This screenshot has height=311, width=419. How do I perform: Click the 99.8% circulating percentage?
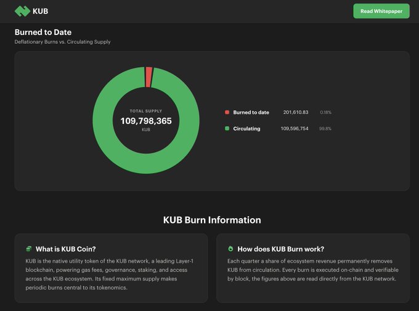[325, 129]
